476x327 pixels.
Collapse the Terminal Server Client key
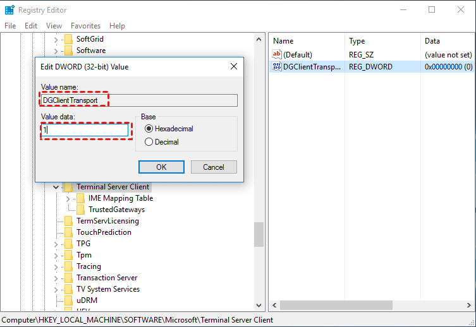[56, 187]
